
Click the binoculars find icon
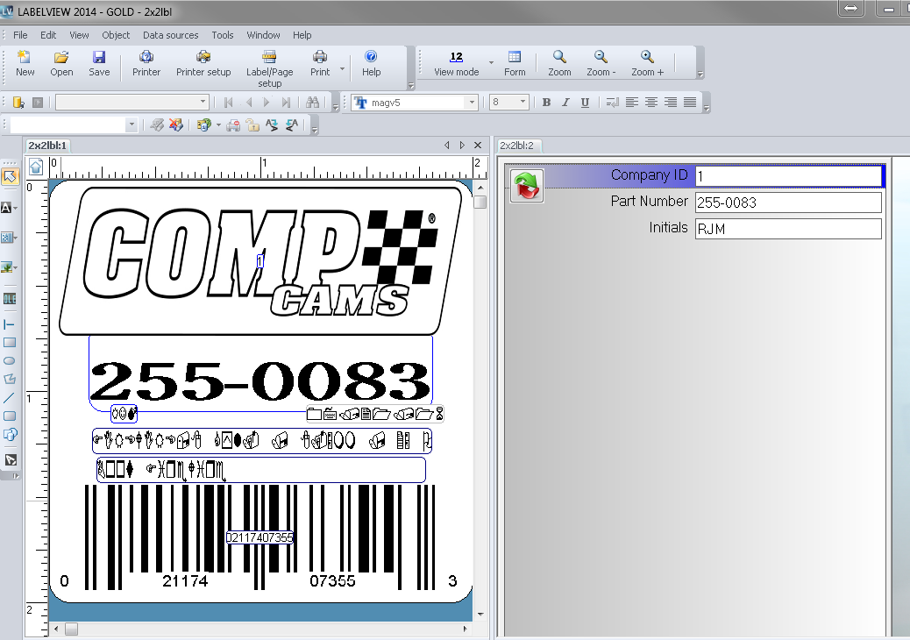click(x=312, y=103)
